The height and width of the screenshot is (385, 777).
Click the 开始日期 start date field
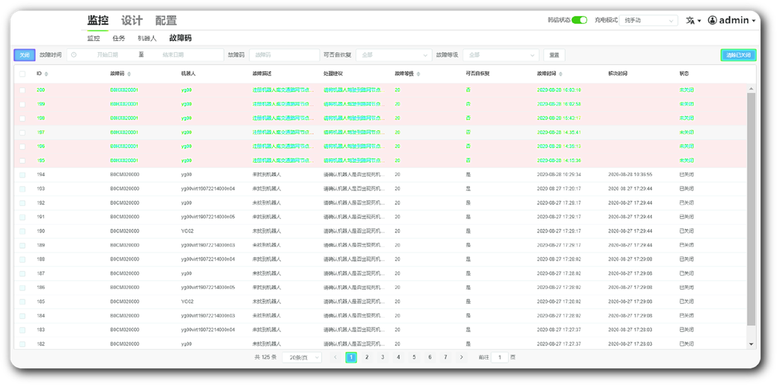pyautogui.click(x=107, y=55)
